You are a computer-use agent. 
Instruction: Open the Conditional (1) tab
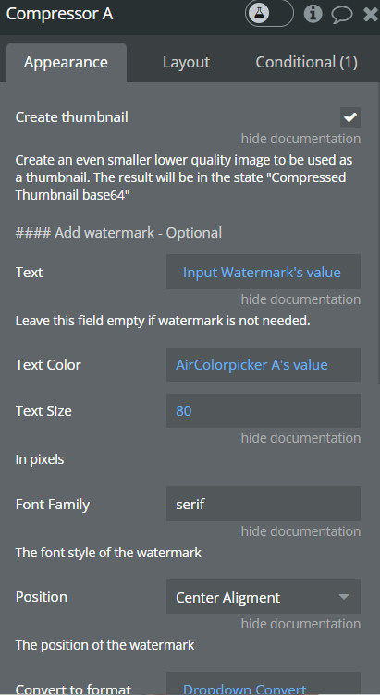point(306,62)
